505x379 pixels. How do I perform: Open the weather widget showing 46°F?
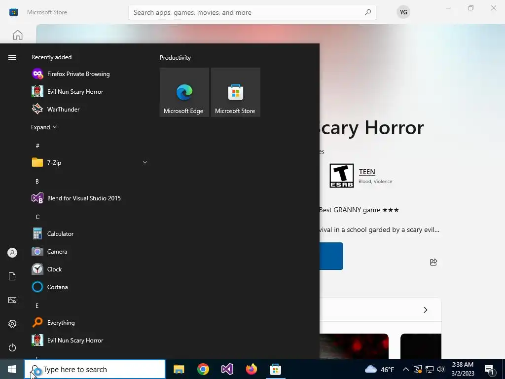click(379, 369)
